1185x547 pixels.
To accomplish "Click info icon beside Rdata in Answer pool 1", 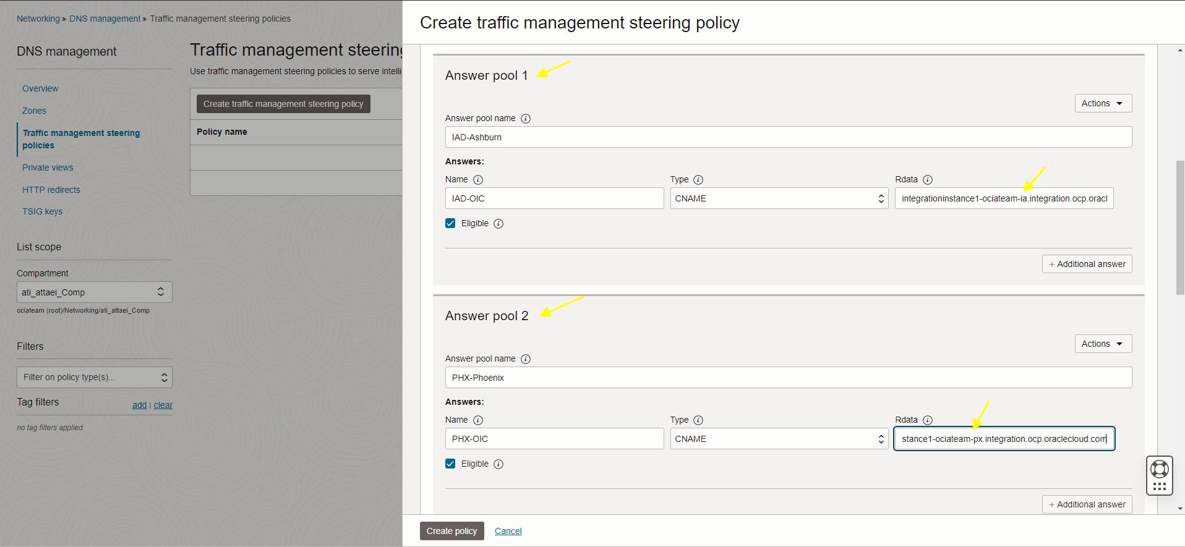I will [928, 180].
